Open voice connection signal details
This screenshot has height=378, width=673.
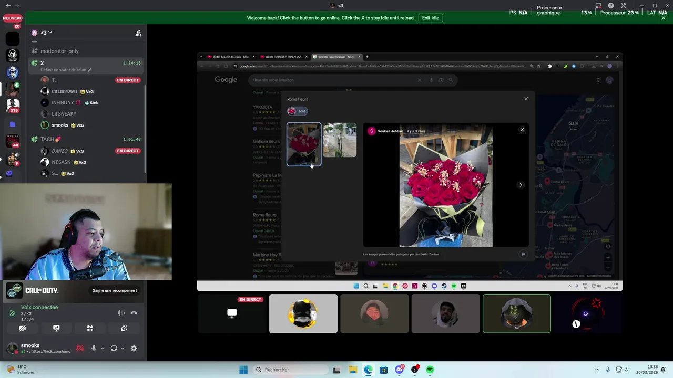pyautogui.click(x=12, y=313)
